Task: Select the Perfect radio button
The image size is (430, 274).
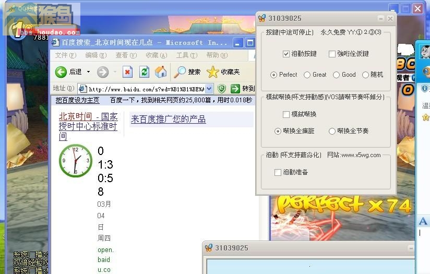Action: point(273,75)
